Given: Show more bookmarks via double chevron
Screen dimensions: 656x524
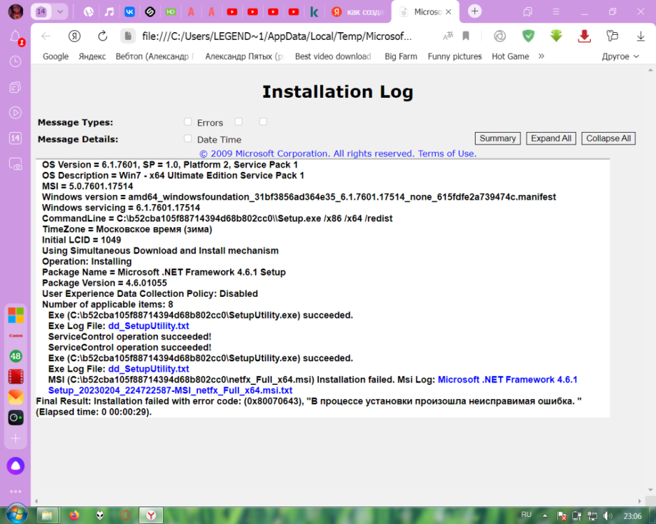Looking at the screenshot, I should click(541, 57).
